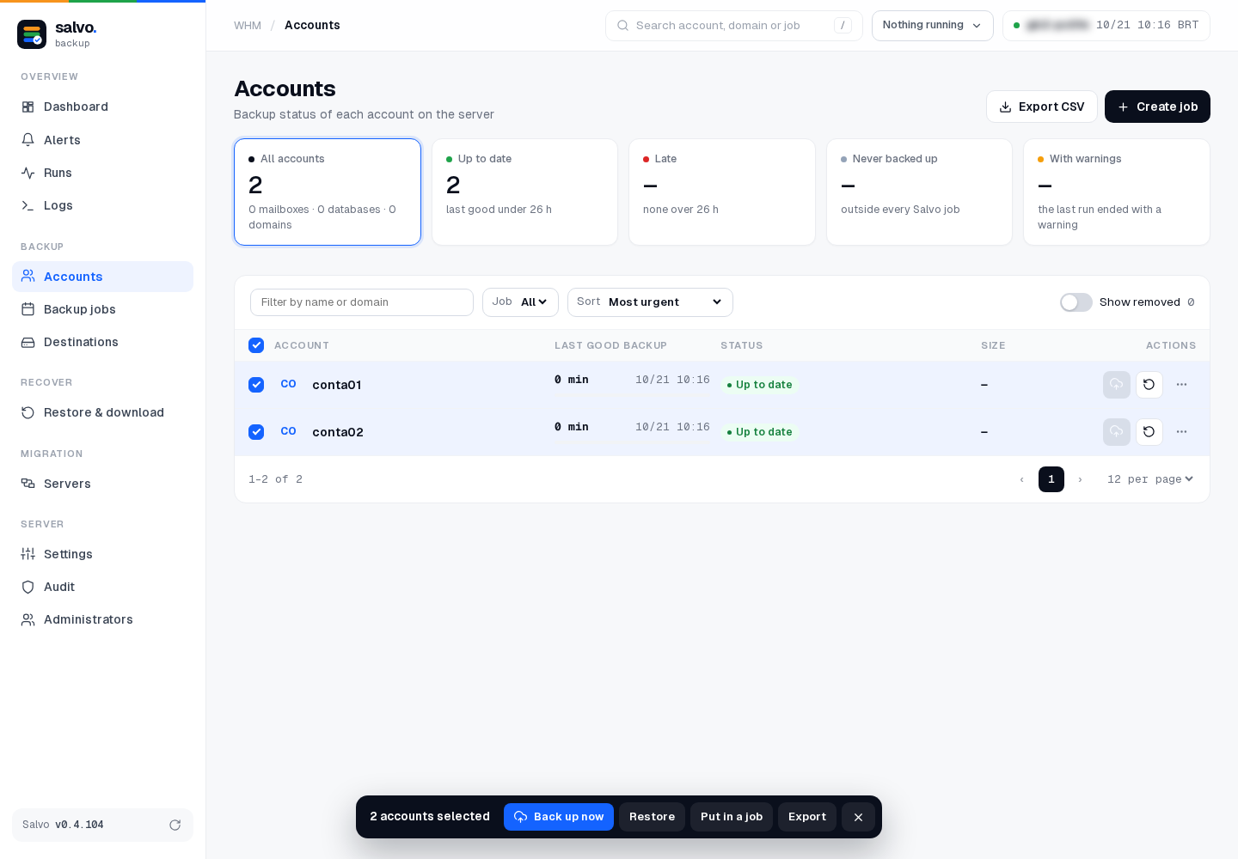Change the 12 per page dropdown
The height and width of the screenshot is (859, 1238).
pyautogui.click(x=1150, y=479)
